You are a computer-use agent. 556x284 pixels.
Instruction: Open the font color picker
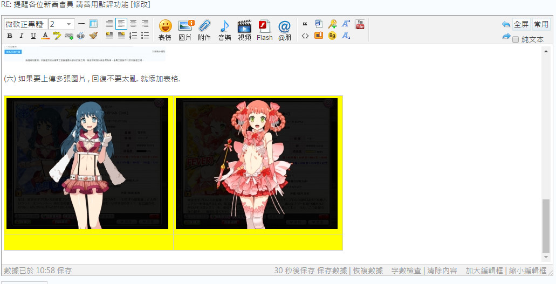point(45,36)
